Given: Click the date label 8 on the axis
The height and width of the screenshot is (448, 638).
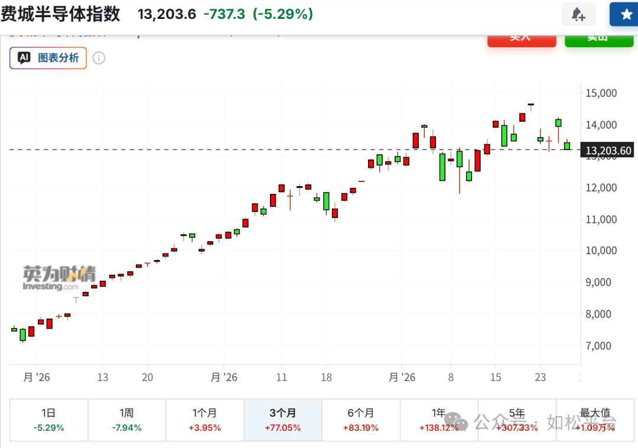Looking at the screenshot, I should [x=451, y=377].
